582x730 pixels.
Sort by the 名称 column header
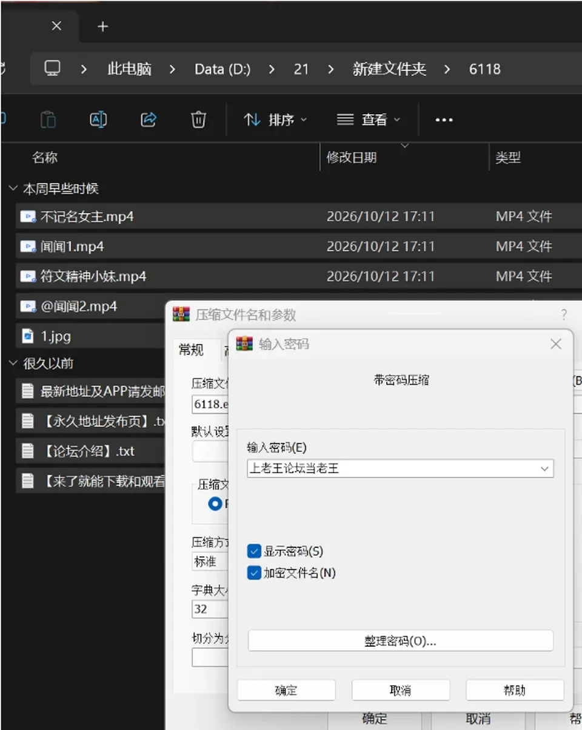tap(45, 158)
